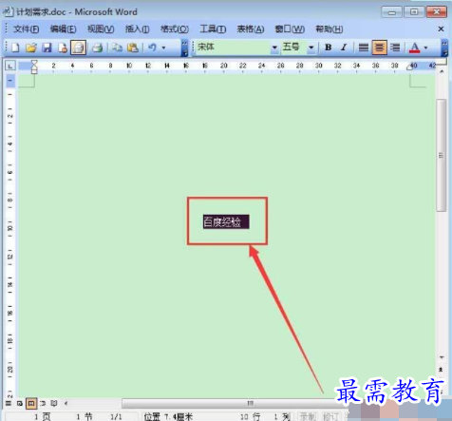
Task: Switch to Reading Layout view icon
Action: point(54,403)
